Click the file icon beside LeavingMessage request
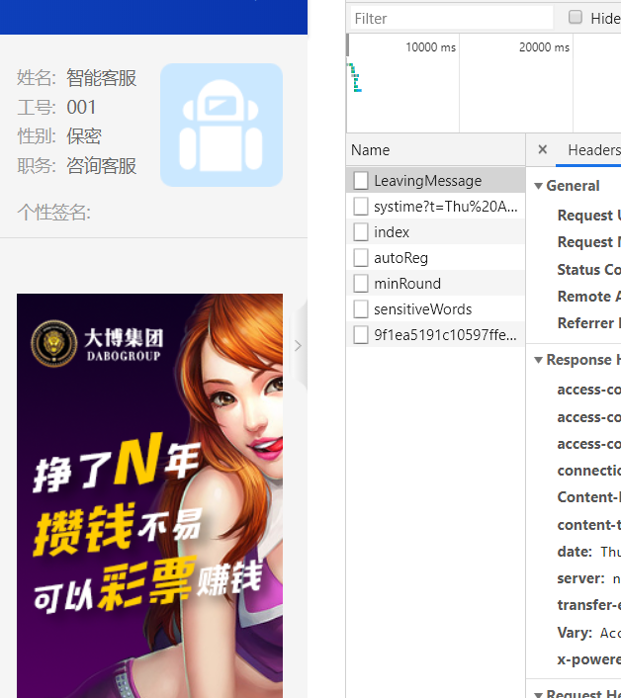The width and height of the screenshot is (621, 698). pos(361,181)
